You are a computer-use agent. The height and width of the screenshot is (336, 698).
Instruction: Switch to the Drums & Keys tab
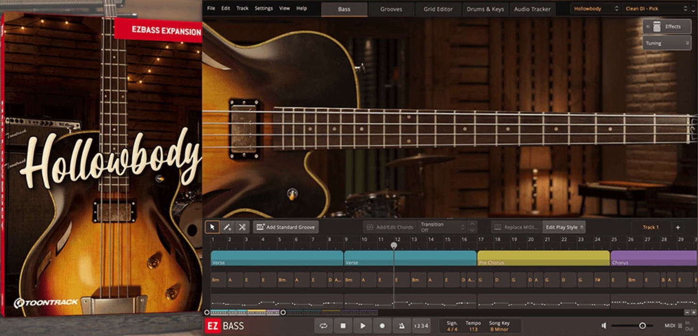(x=485, y=9)
